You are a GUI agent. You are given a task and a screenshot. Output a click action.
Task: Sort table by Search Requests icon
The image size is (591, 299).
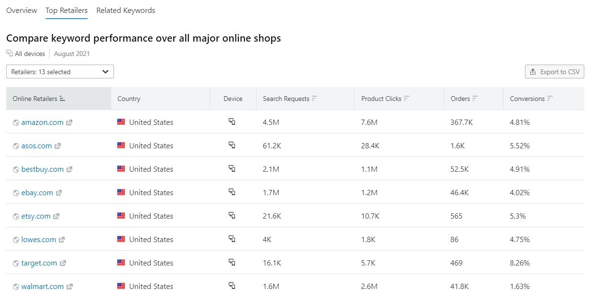[x=314, y=99]
